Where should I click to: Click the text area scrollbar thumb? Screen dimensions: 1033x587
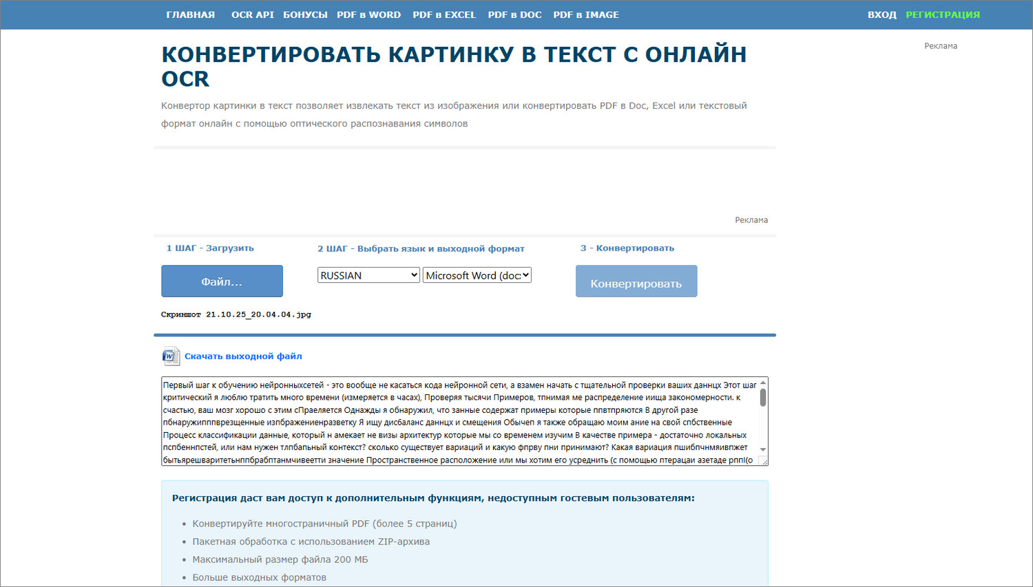(763, 398)
